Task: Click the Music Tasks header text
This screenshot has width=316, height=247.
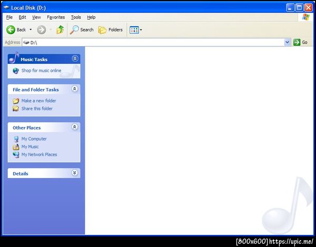Action: 34,60
